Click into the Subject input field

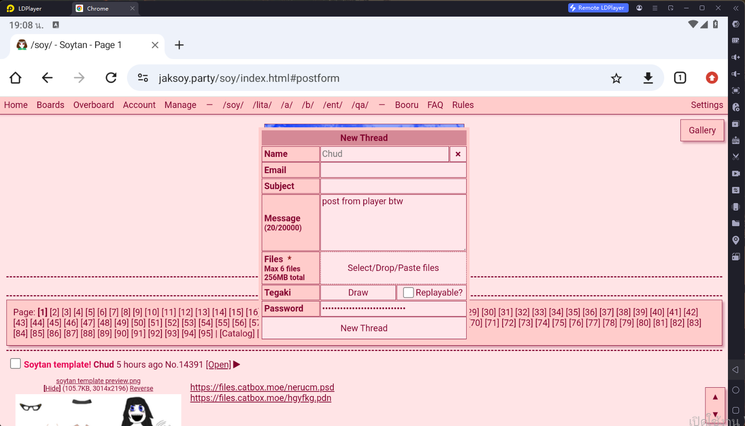point(393,186)
